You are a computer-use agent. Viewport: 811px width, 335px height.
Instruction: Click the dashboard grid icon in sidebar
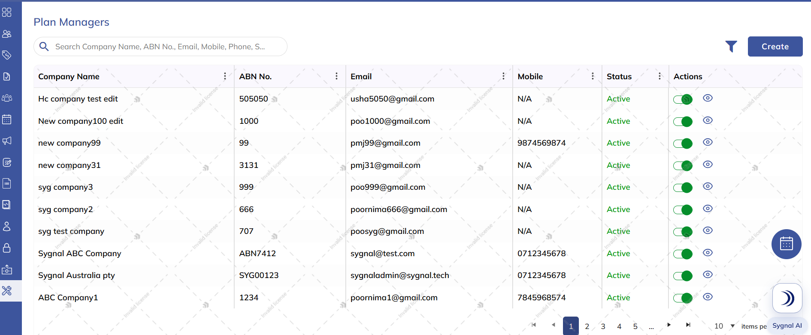(7, 12)
